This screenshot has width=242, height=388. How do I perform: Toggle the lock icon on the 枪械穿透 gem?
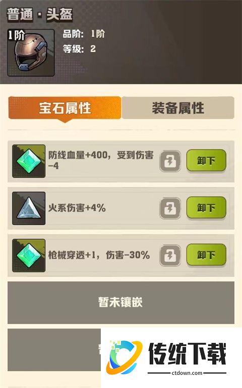(170, 255)
